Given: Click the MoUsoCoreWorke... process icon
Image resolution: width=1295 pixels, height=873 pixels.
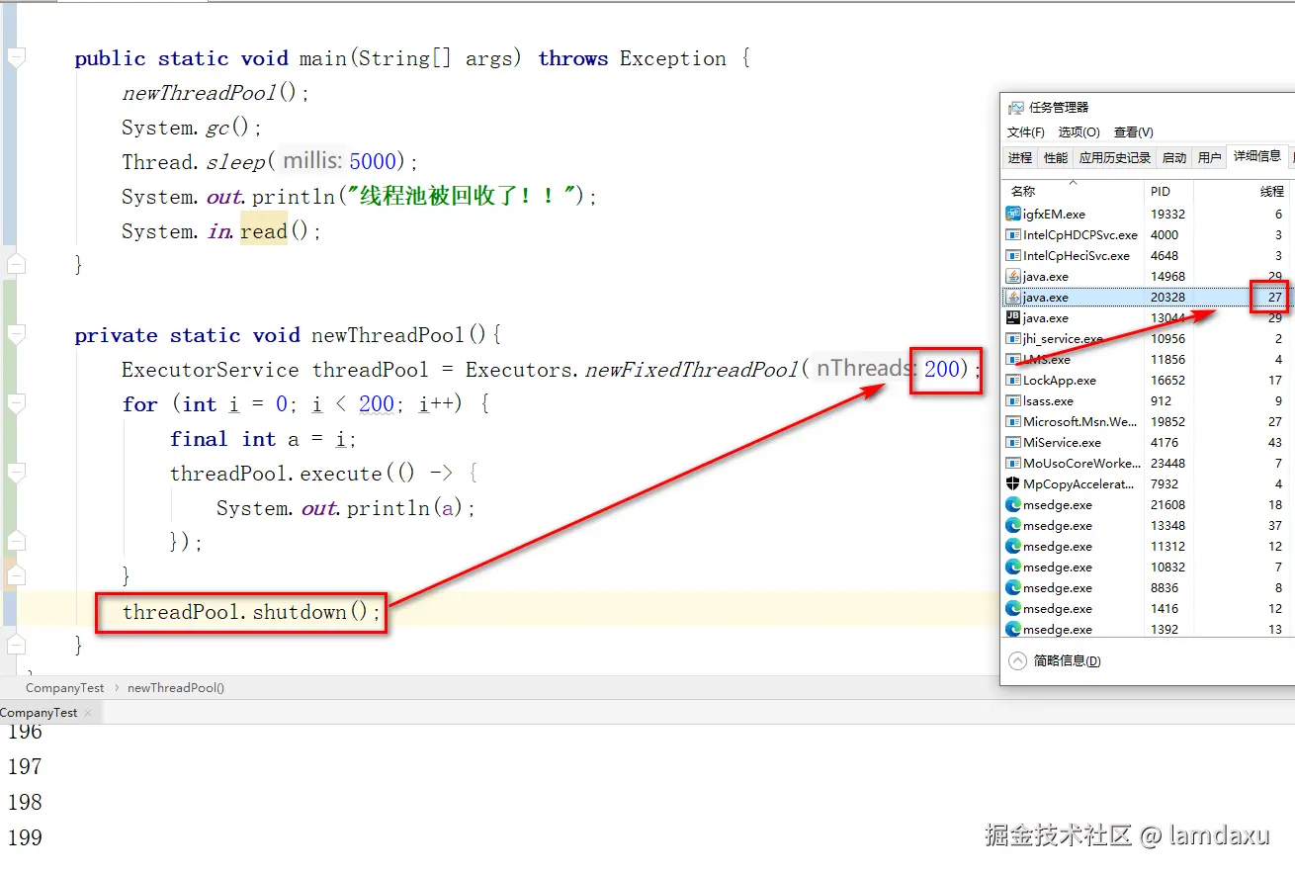Looking at the screenshot, I should click(x=1013, y=463).
